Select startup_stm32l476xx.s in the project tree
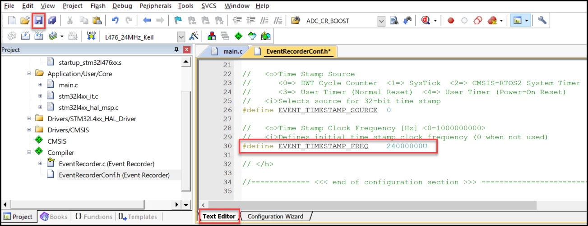 tap(90, 62)
